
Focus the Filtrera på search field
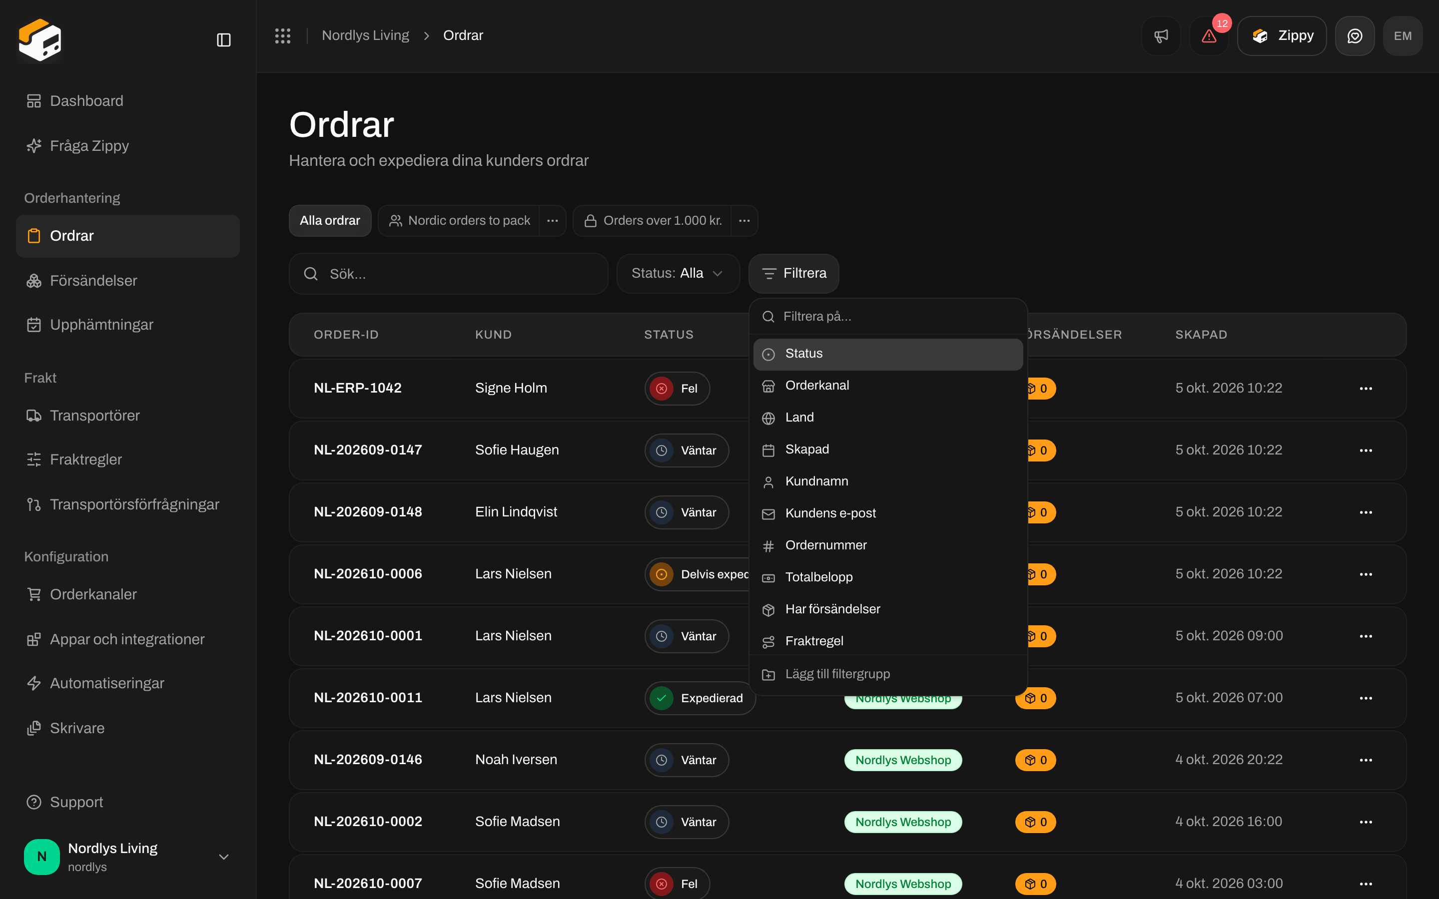click(x=888, y=316)
